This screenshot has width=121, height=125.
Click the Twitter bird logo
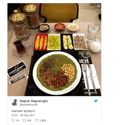coord(96,101)
